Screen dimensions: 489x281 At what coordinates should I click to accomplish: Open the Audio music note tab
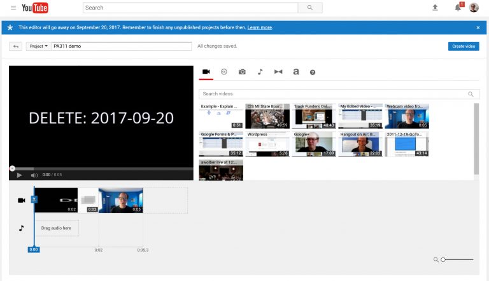pyautogui.click(x=260, y=72)
